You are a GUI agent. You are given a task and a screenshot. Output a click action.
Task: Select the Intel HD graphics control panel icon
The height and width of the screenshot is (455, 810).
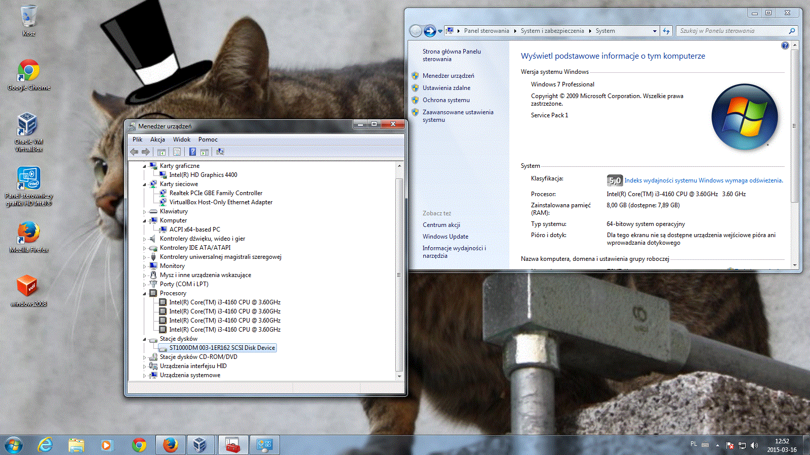pyautogui.click(x=29, y=187)
